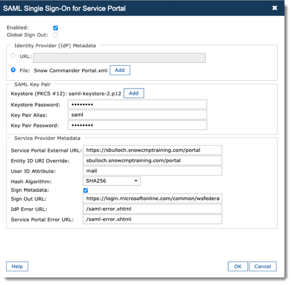Focus the Key Pair Password field
Viewport: 292px width, 285px height.
coord(137,125)
